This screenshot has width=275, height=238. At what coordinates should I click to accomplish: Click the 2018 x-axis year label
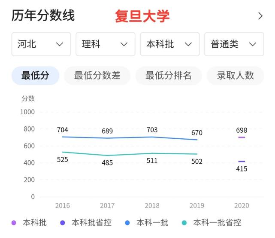tap(152, 205)
